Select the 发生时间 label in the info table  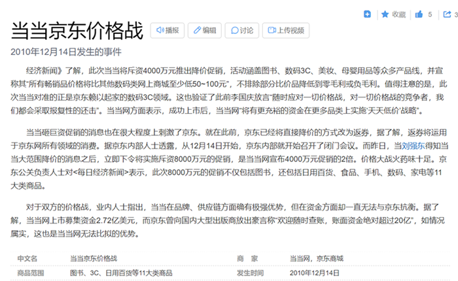[x=250, y=272]
